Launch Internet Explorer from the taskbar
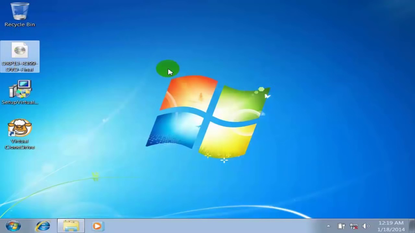415x233 pixels. pos(43,226)
